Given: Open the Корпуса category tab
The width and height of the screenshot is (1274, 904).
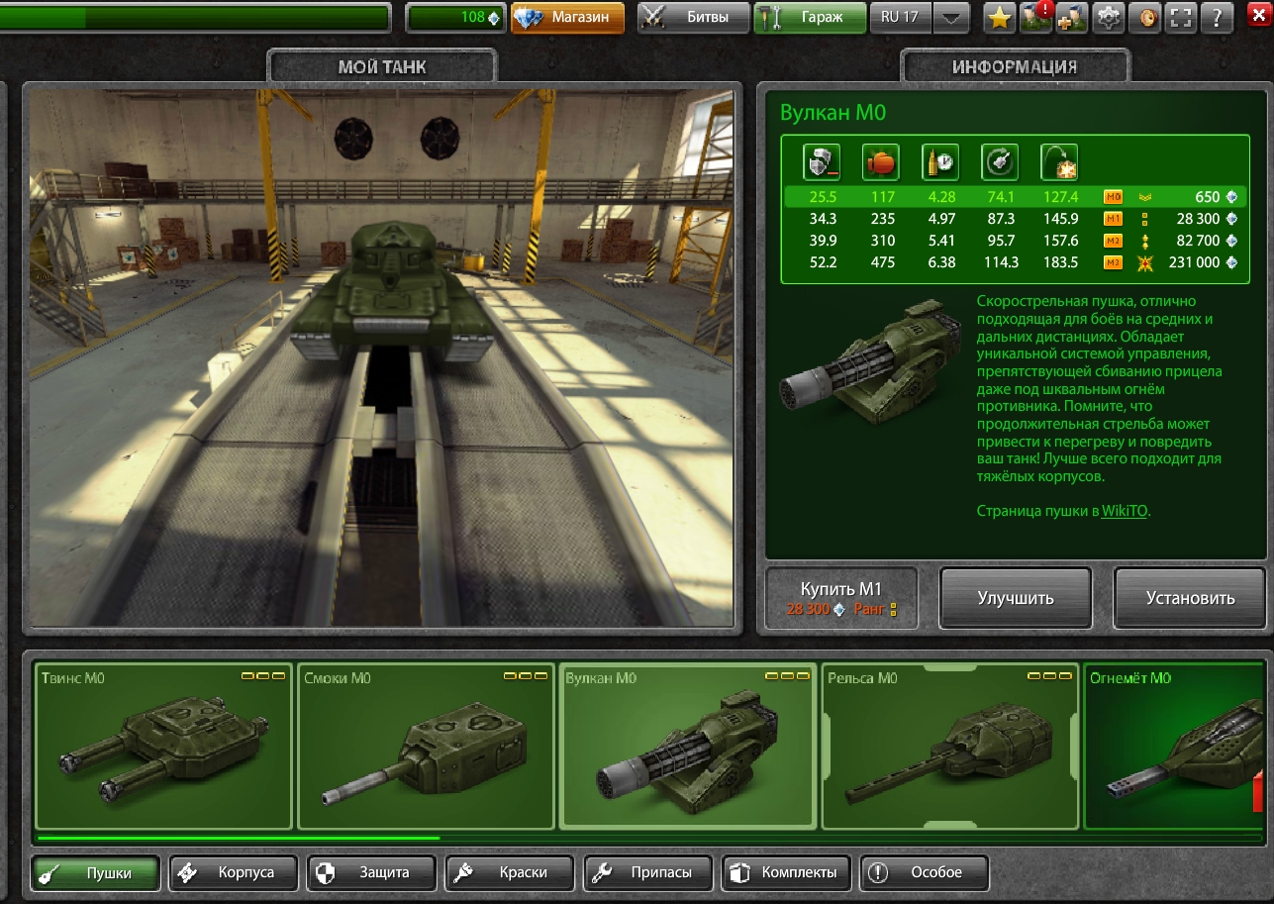Looking at the screenshot, I should pyautogui.click(x=235, y=872).
